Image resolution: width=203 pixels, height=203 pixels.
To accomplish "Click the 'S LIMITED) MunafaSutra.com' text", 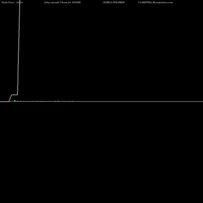I will (x=155, y=2).
